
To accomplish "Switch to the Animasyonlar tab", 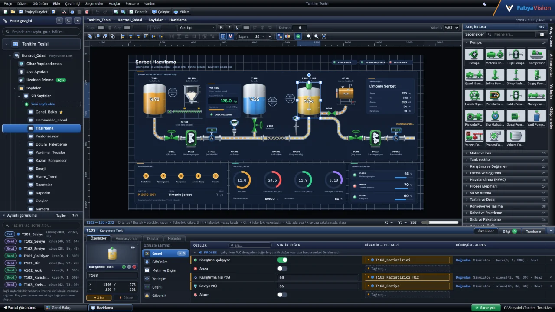I will pyautogui.click(x=127, y=238).
